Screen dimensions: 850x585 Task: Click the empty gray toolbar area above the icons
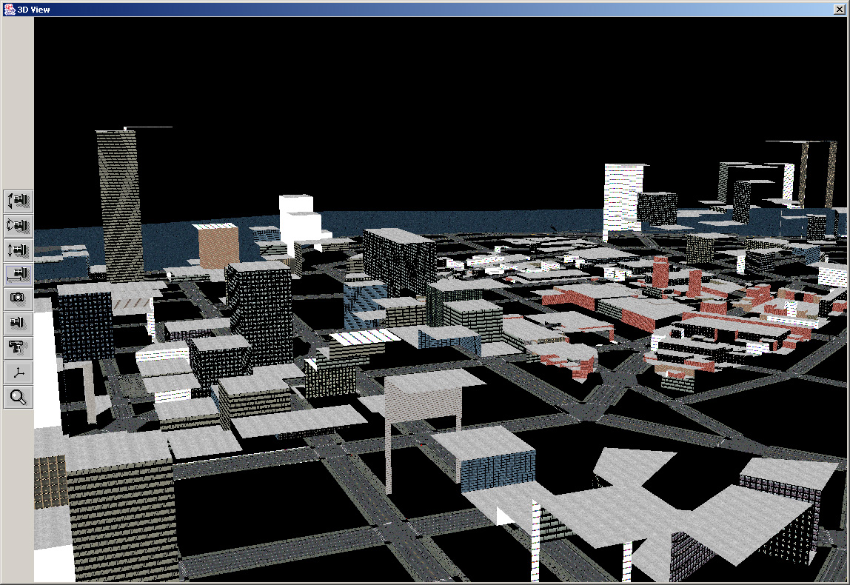(x=18, y=104)
